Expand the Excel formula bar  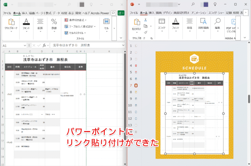pyautogui.click(x=123, y=45)
